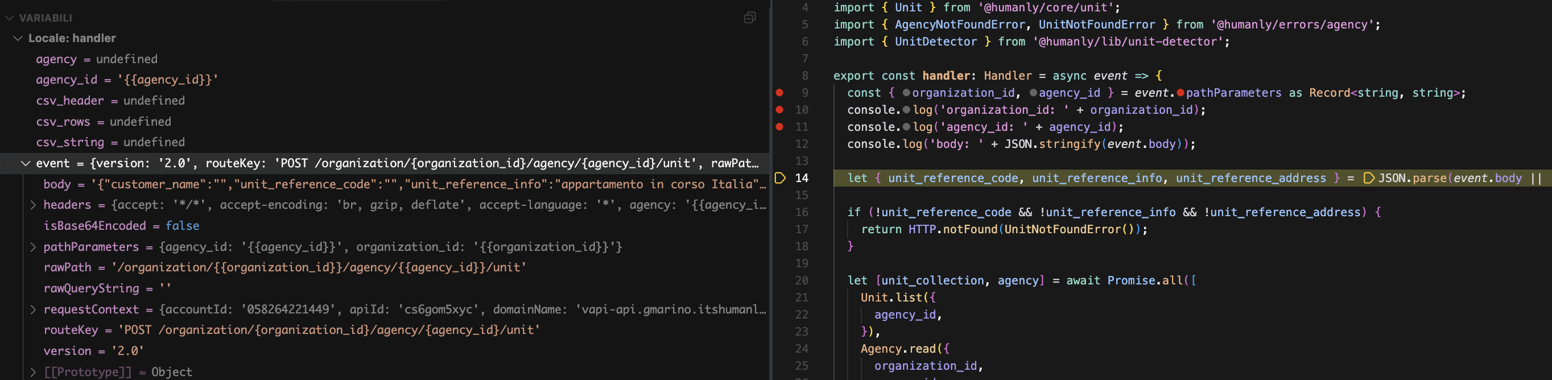This screenshot has width=1552, height=380.
Task: Collapse the VARIABILI section
Action: click(9, 18)
